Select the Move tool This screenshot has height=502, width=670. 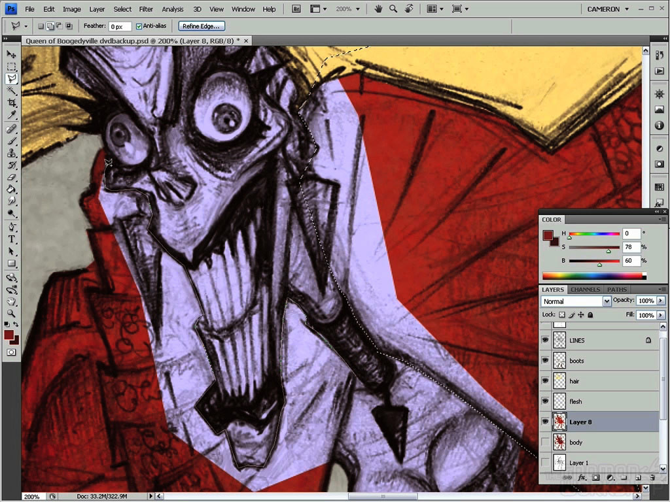tap(11, 55)
